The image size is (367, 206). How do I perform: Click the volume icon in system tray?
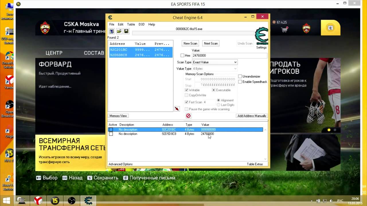coord(331,201)
